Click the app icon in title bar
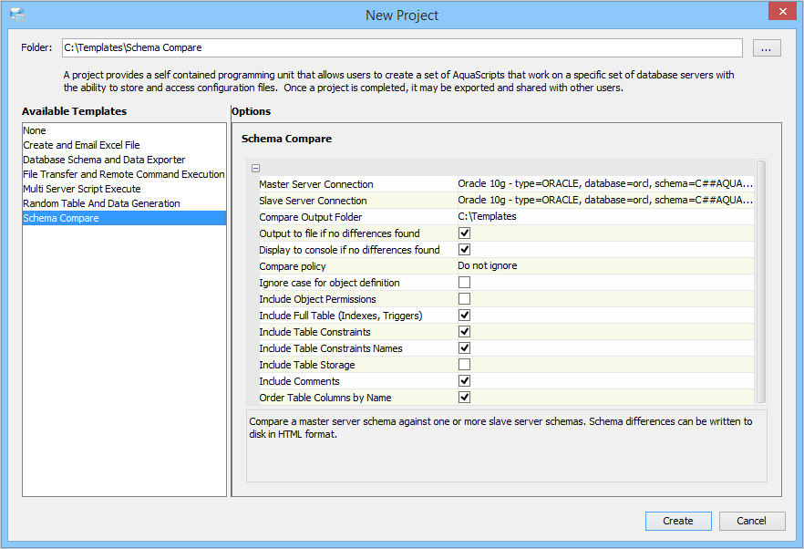The width and height of the screenshot is (804, 549). point(16,15)
